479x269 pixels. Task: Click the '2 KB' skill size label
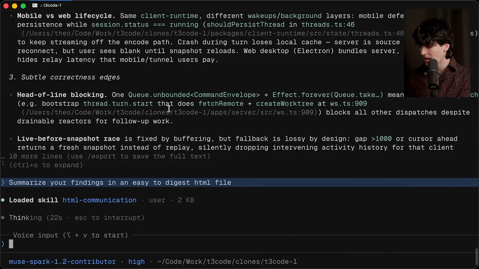(186, 200)
